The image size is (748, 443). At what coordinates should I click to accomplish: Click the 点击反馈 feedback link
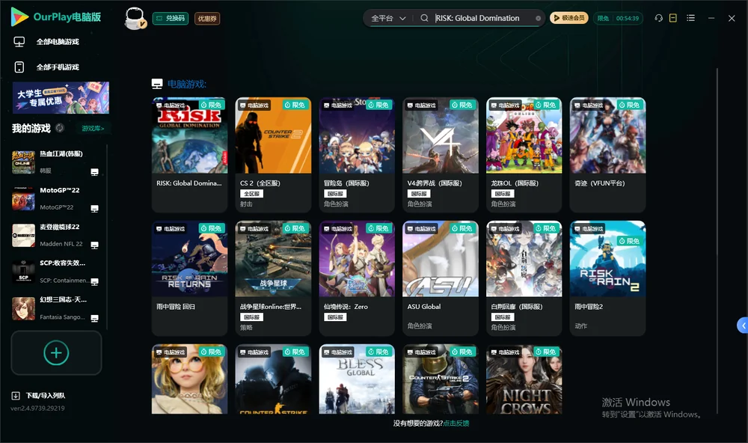pos(456,423)
